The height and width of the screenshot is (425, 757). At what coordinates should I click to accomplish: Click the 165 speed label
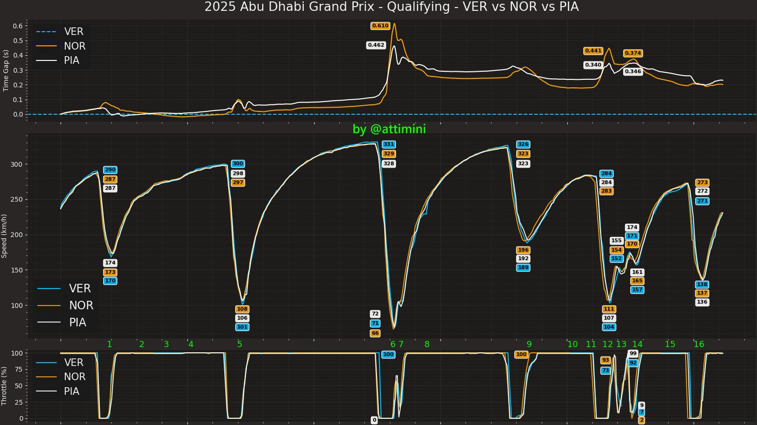[638, 281]
